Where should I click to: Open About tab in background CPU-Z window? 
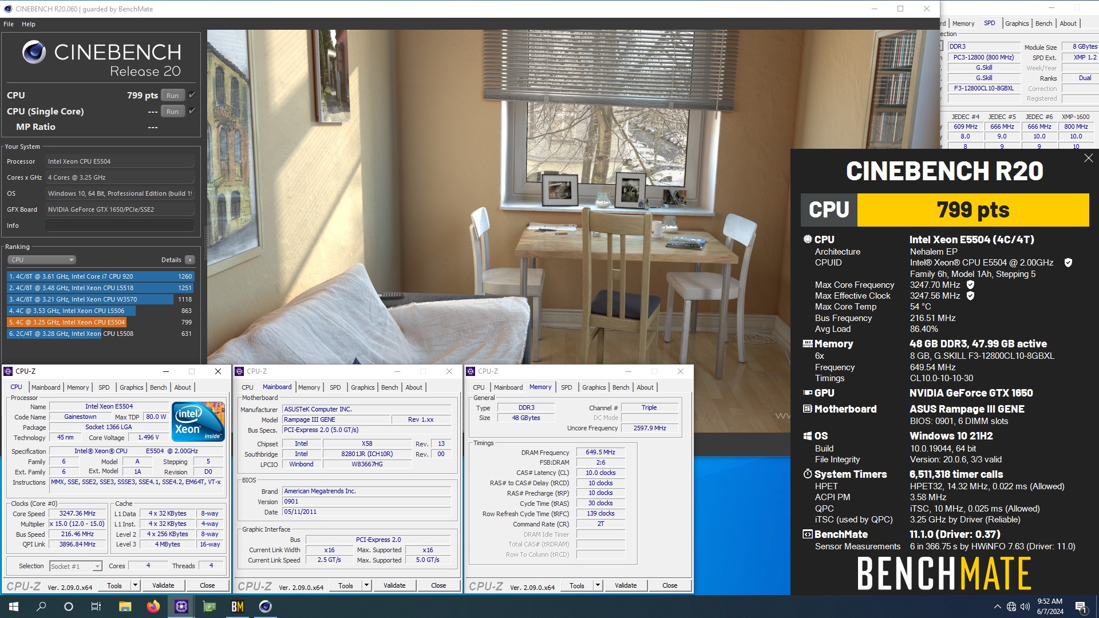pyautogui.click(x=1068, y=23)
